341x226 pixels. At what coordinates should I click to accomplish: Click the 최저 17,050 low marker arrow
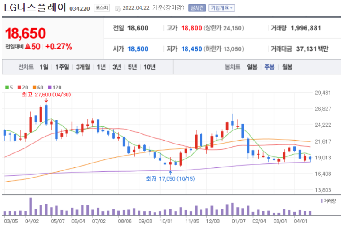click(170, 172)
